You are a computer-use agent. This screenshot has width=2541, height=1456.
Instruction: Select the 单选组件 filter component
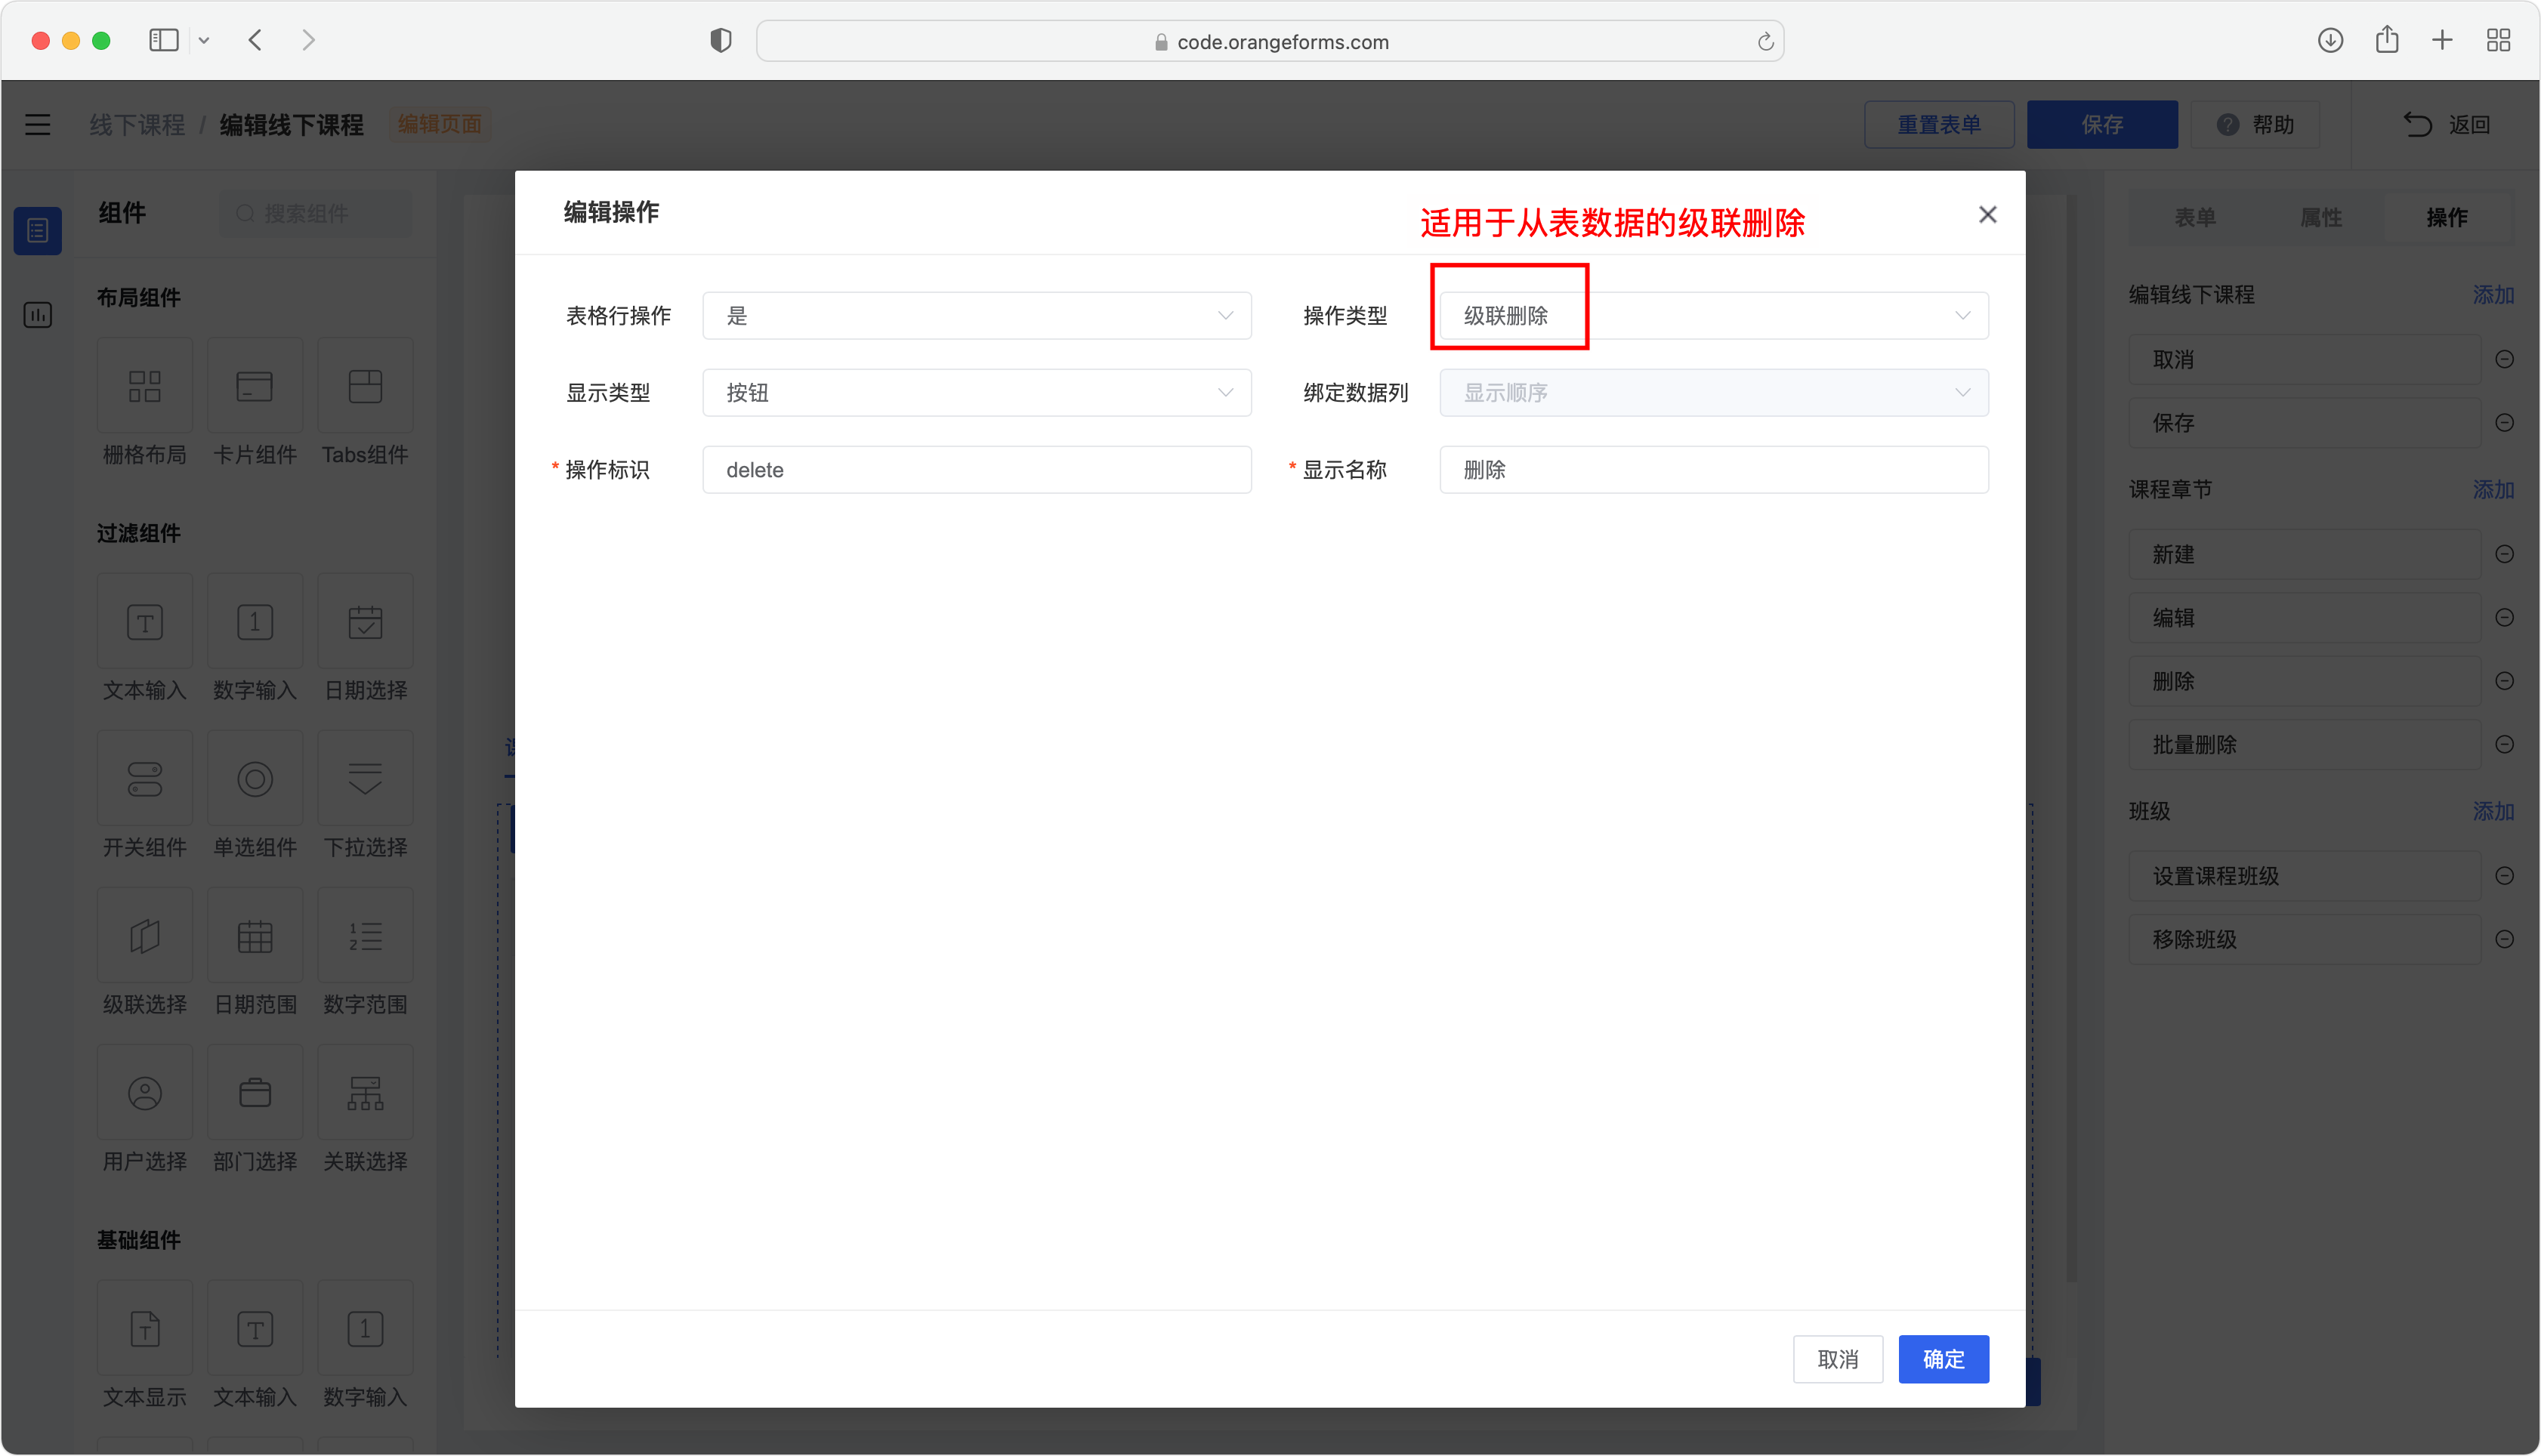click(x=255, y=779)
